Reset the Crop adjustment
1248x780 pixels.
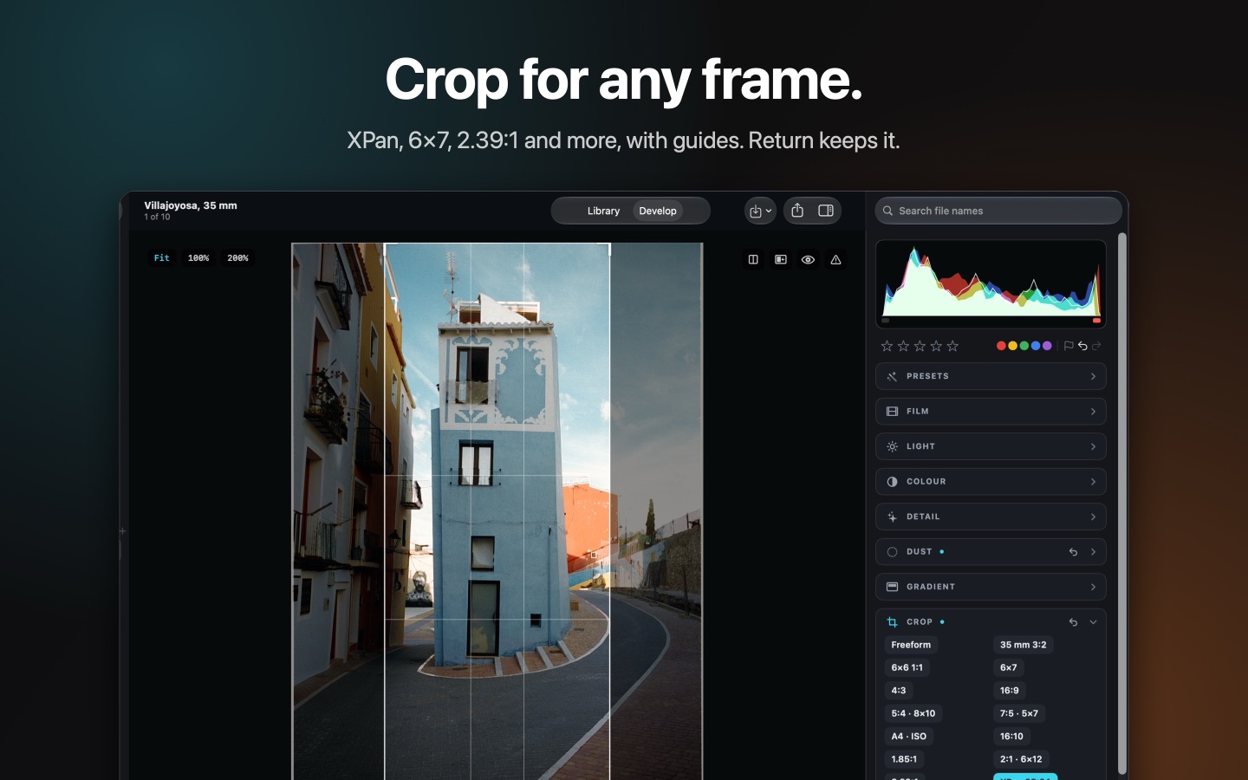click(1073, 622)
